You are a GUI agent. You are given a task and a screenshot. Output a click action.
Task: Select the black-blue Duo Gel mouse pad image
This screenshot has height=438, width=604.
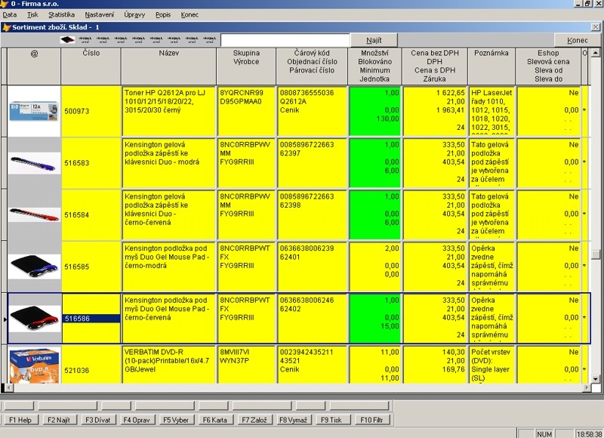[x=34, y=266]
